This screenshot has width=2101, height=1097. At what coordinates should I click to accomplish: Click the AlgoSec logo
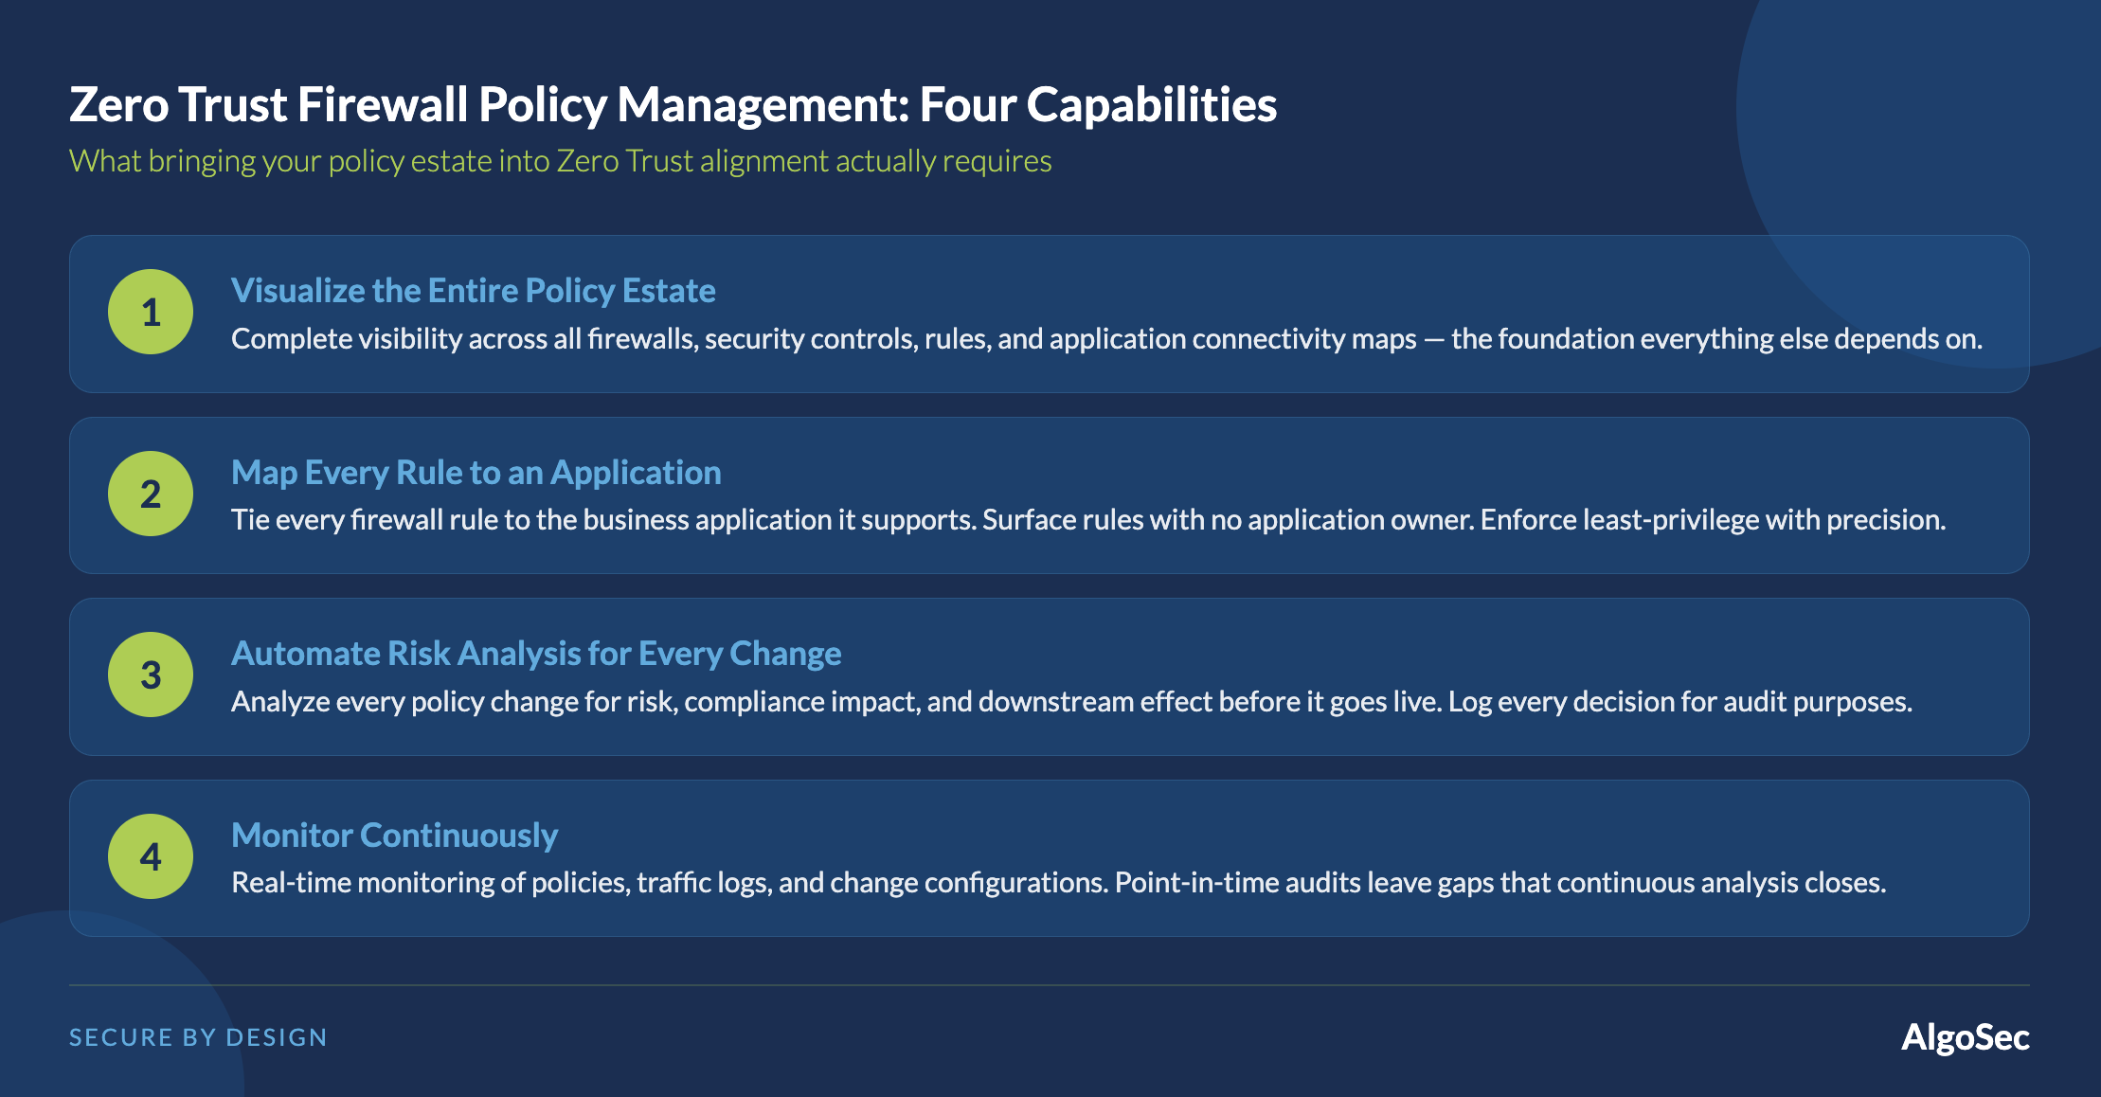1965,1037
